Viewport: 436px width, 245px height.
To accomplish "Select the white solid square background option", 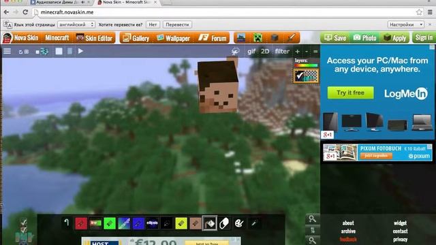I will point(59,51).
